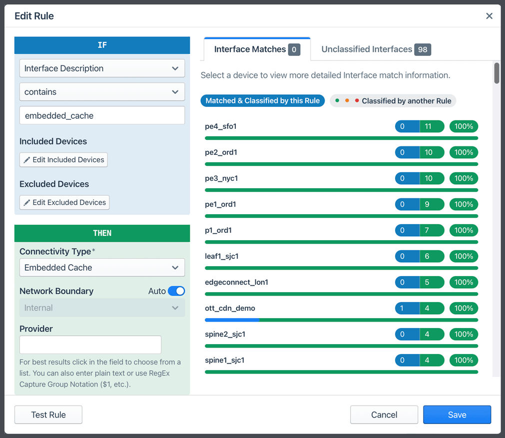This screenshot has width=505, height=438.
Task: Open the Connectivity Type dropdown
Action: pyautogui.click(x=102, y=267)
